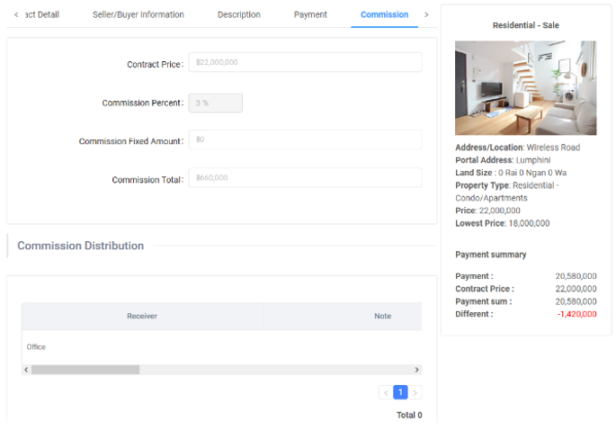This screenshot has width=616, height=430.
Task: Switch to the Description tab
Action: coord(239,14)
